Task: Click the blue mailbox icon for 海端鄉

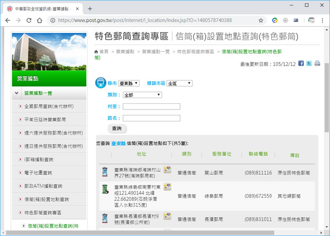Action: 105,172
